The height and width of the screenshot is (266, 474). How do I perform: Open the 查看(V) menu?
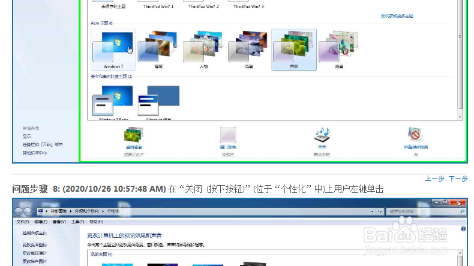point(59,222)
